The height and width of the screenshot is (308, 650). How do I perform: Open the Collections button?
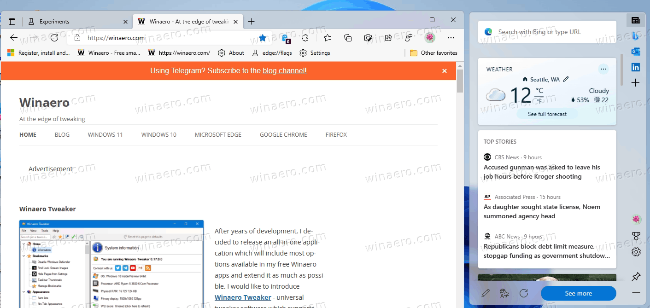(x=348, y=38)
